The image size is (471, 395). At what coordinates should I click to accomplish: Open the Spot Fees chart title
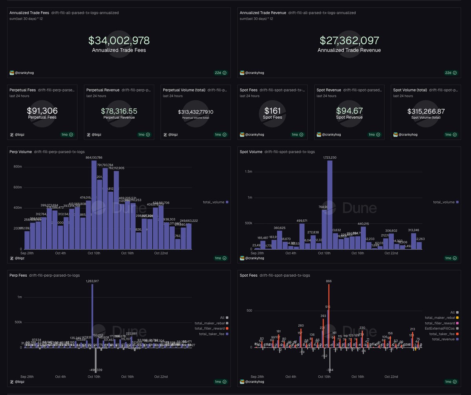[x=248, y=275]
